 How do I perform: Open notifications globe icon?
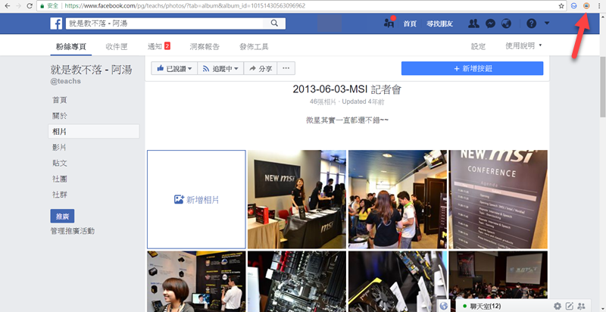click(506, 23)
